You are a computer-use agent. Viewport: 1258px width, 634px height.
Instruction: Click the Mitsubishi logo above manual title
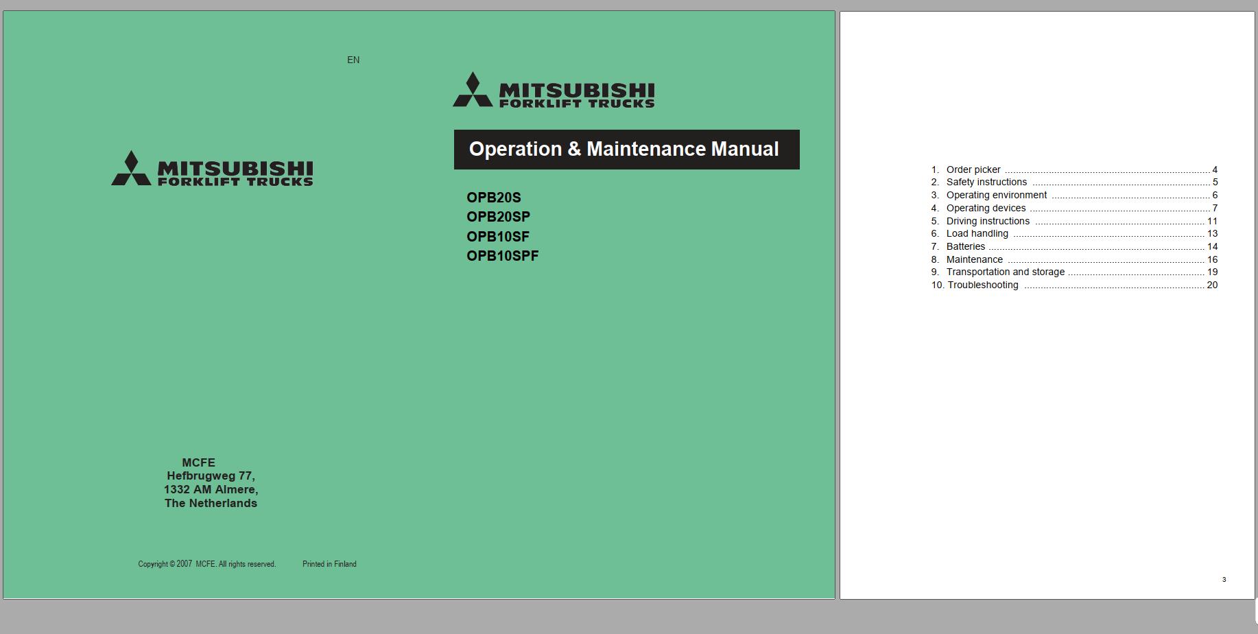pos(554,90)
